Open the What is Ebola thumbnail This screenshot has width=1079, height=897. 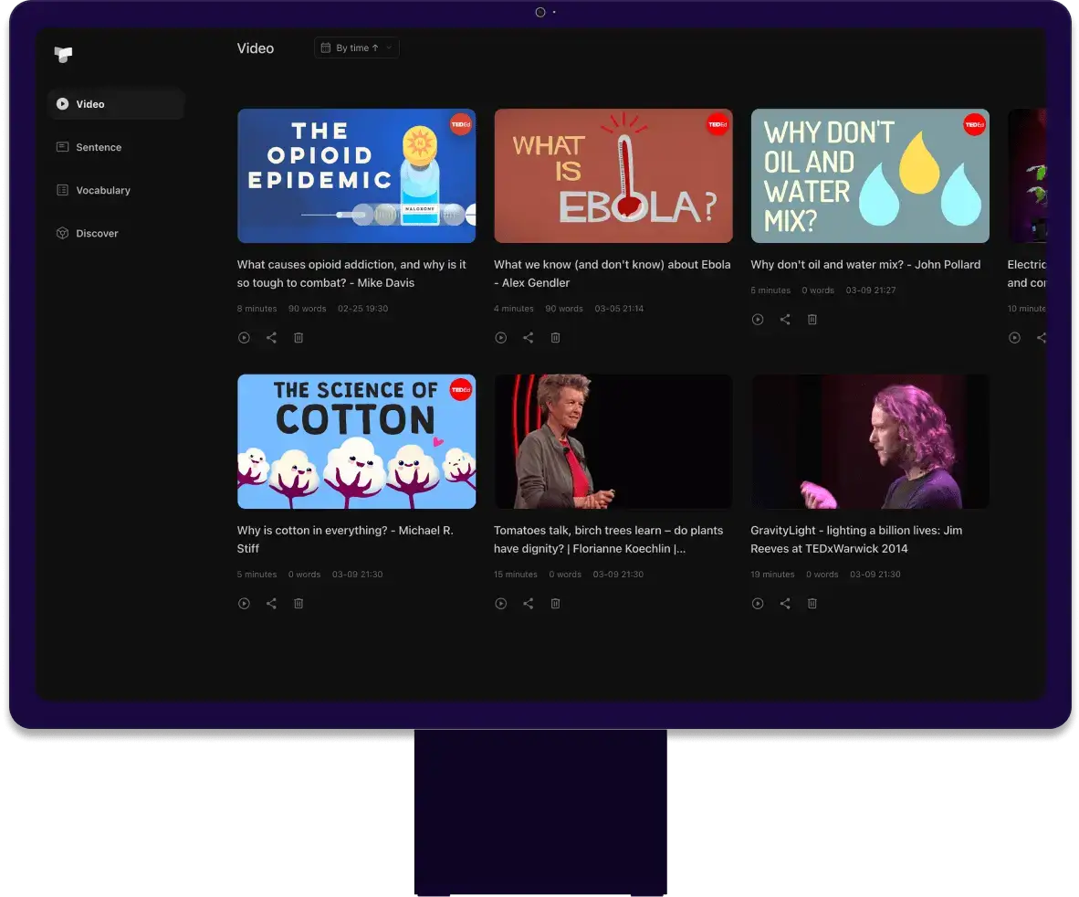pos(613,175)
